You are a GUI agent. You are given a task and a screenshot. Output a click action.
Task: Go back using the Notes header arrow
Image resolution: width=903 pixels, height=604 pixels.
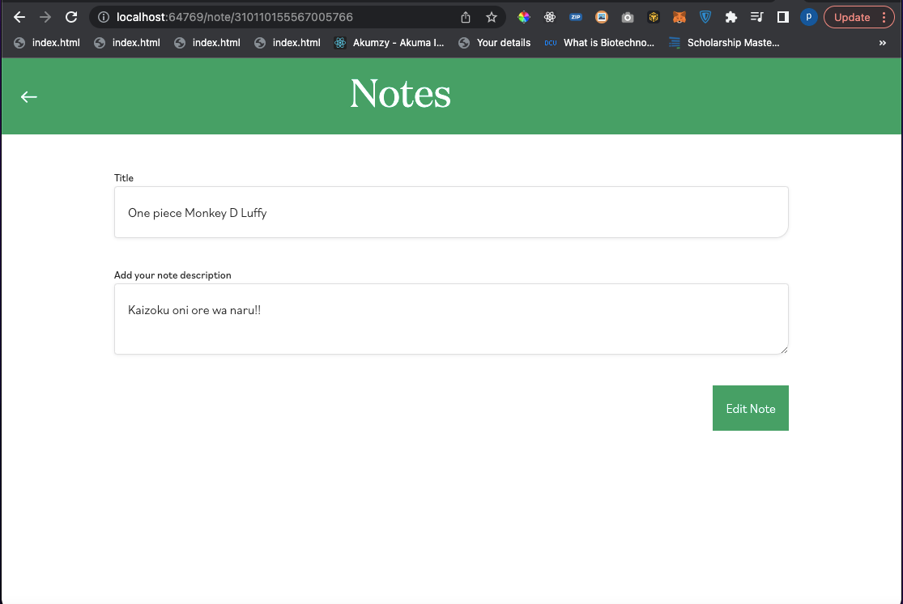29,96
